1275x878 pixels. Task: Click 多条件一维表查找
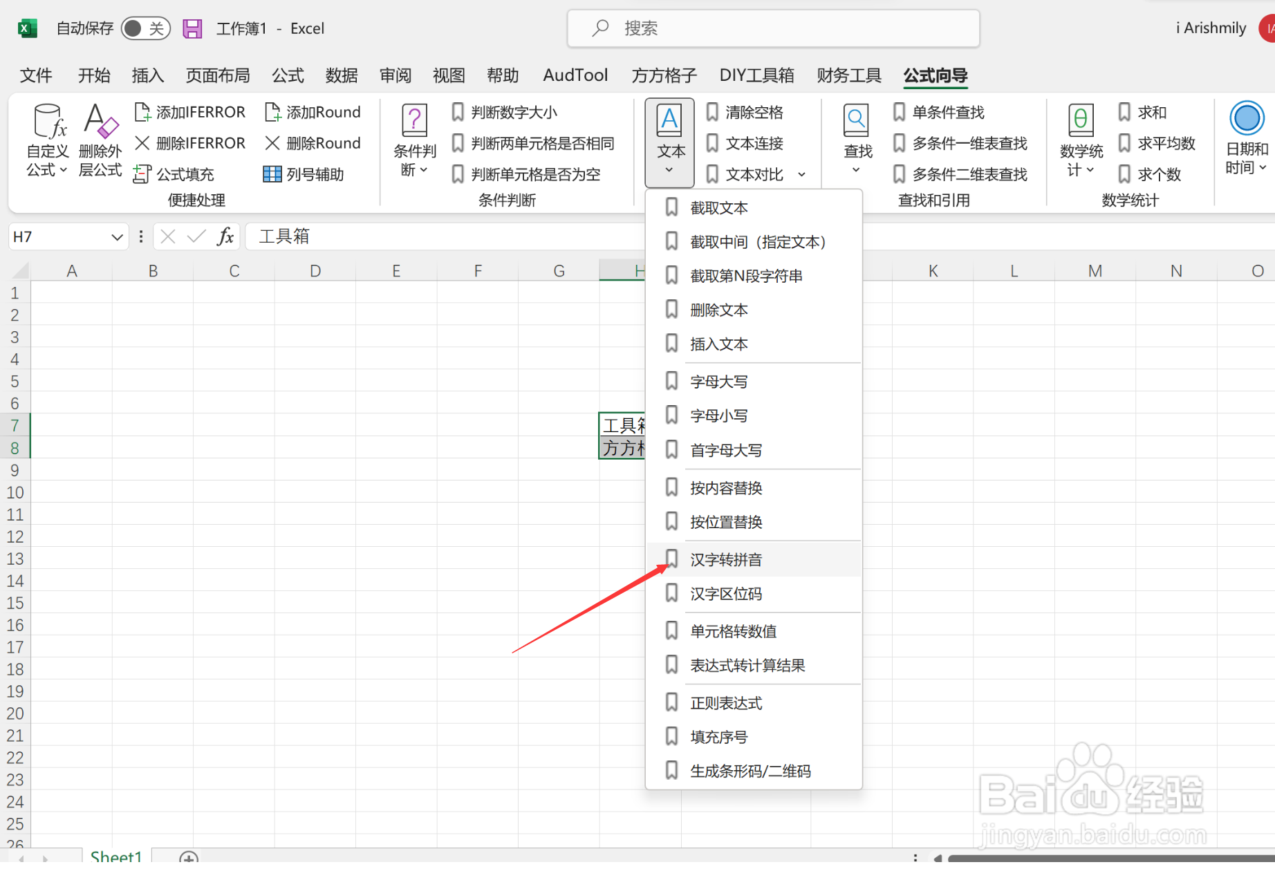pos(960,143)
